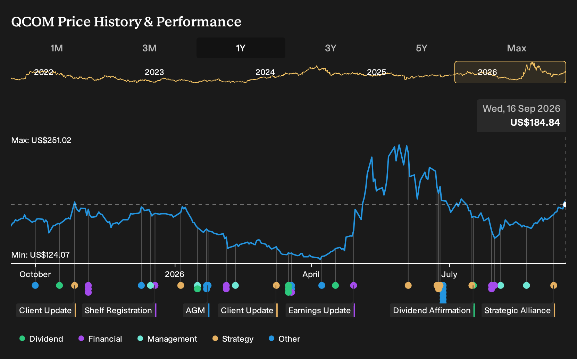Image resolution: width=577 pixels, height=359 pixels.
Task: Toggle the Dividend legend filter
Action: point(41,339)
